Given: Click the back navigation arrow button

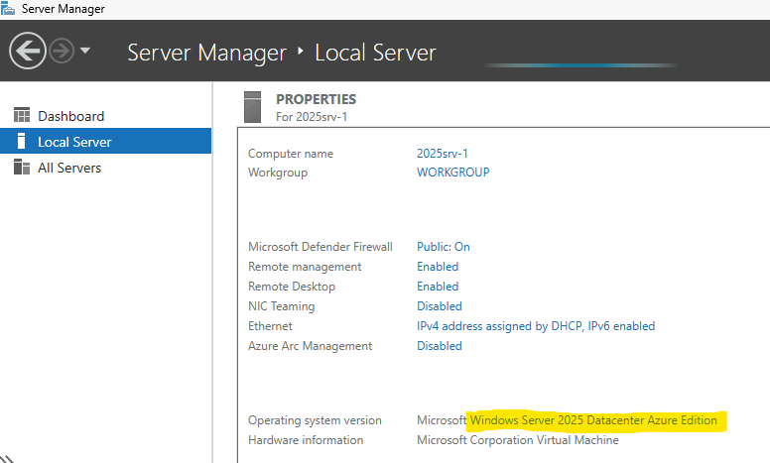Looking at the screenshot, I should coord(28,51).
